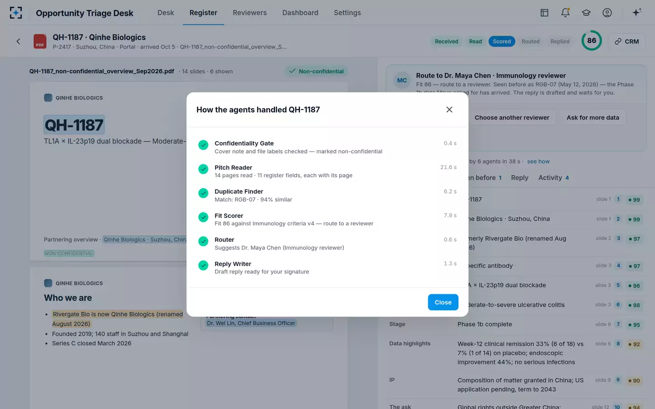Image resolution: width=655 pixels, height=409 pixels.
Task: Click the 'Who we are' slide heading
Action: pos(68,298)
